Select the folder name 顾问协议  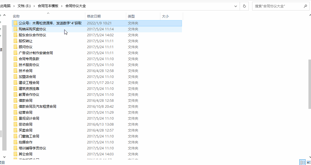(x=26, y=47)
